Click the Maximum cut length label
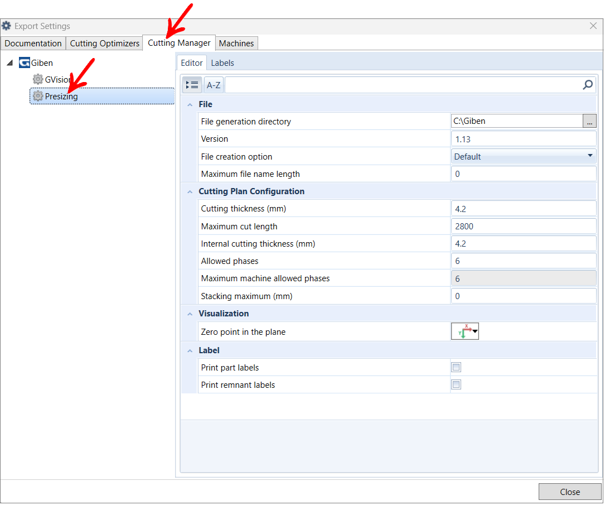The image size is (605, 505). coord(239,227)
